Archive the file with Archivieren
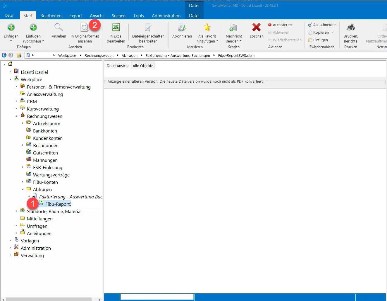This screenshot has height=301, width=387. 280,25
